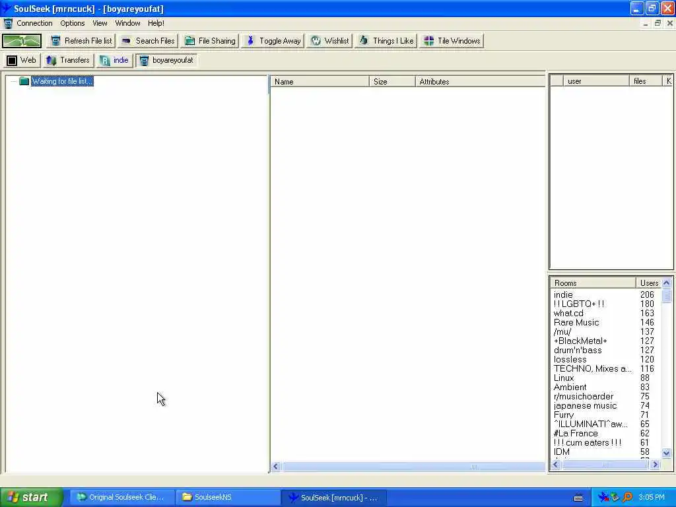The width and height of the screenshot is (676, 507).
Task: Open the Options menu
Action: pyautogui.click(x=73, y=23)
